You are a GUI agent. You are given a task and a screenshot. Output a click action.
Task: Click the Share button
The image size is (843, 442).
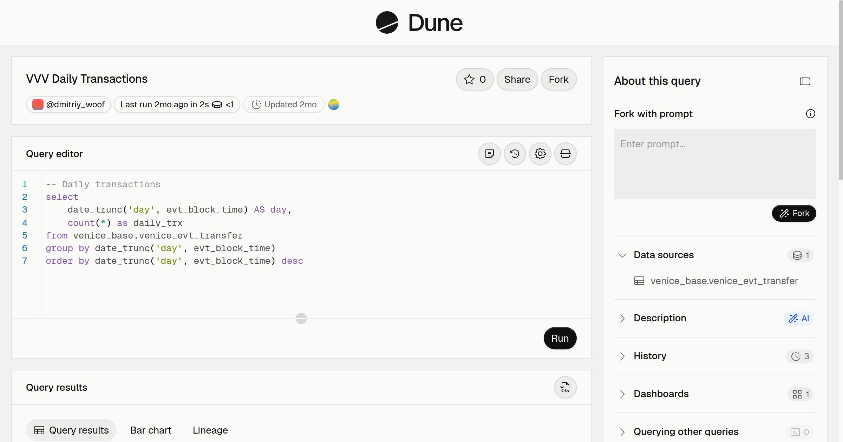(517, 79)
